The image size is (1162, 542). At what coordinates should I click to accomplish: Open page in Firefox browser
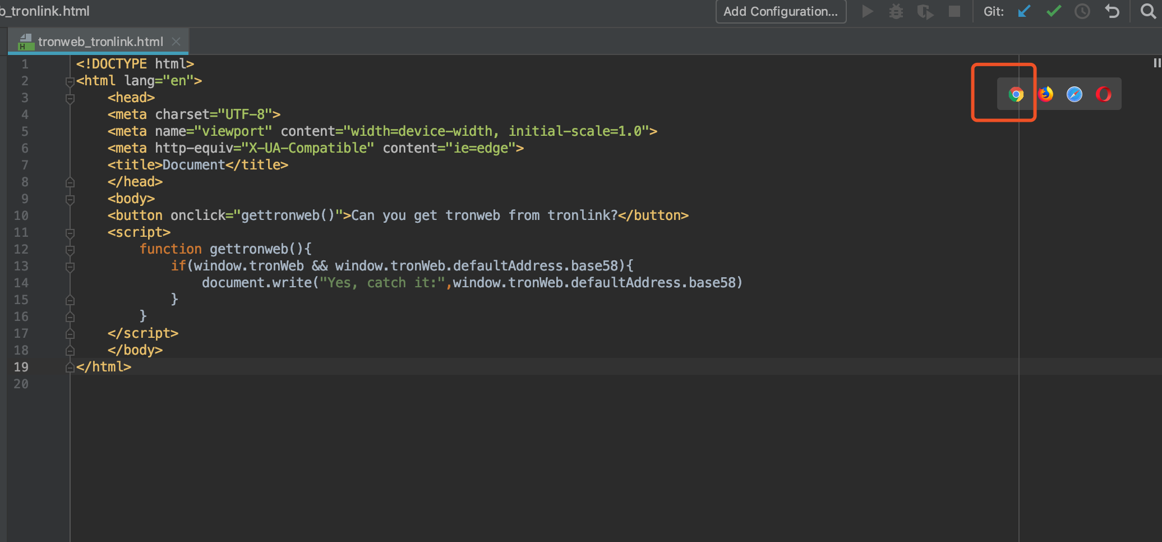tap(1045, 94)
